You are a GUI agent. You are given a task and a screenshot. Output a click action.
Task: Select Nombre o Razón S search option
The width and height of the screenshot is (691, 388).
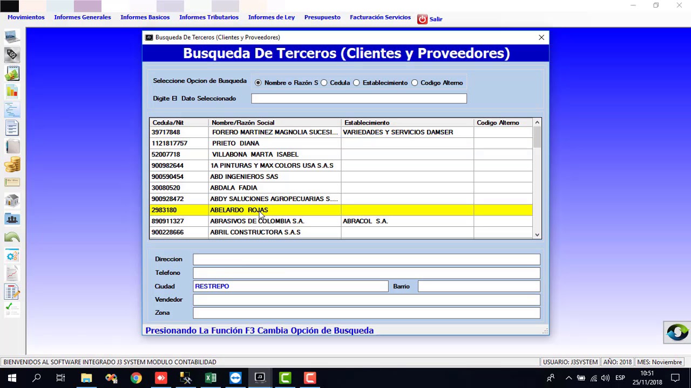[x=258, y=83]
